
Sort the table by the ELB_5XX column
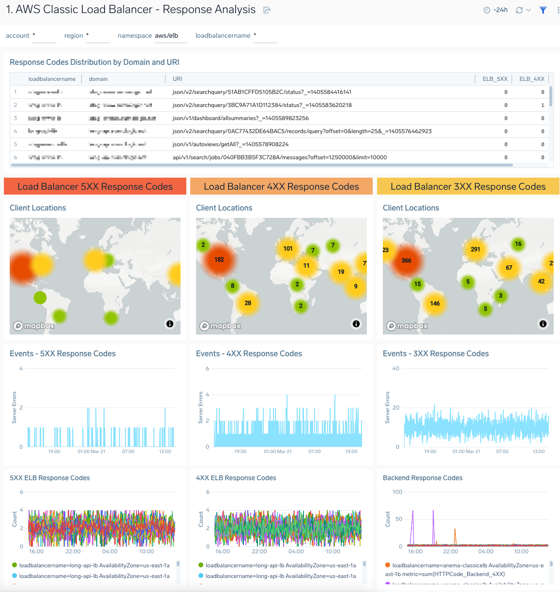tap(495, 78)
